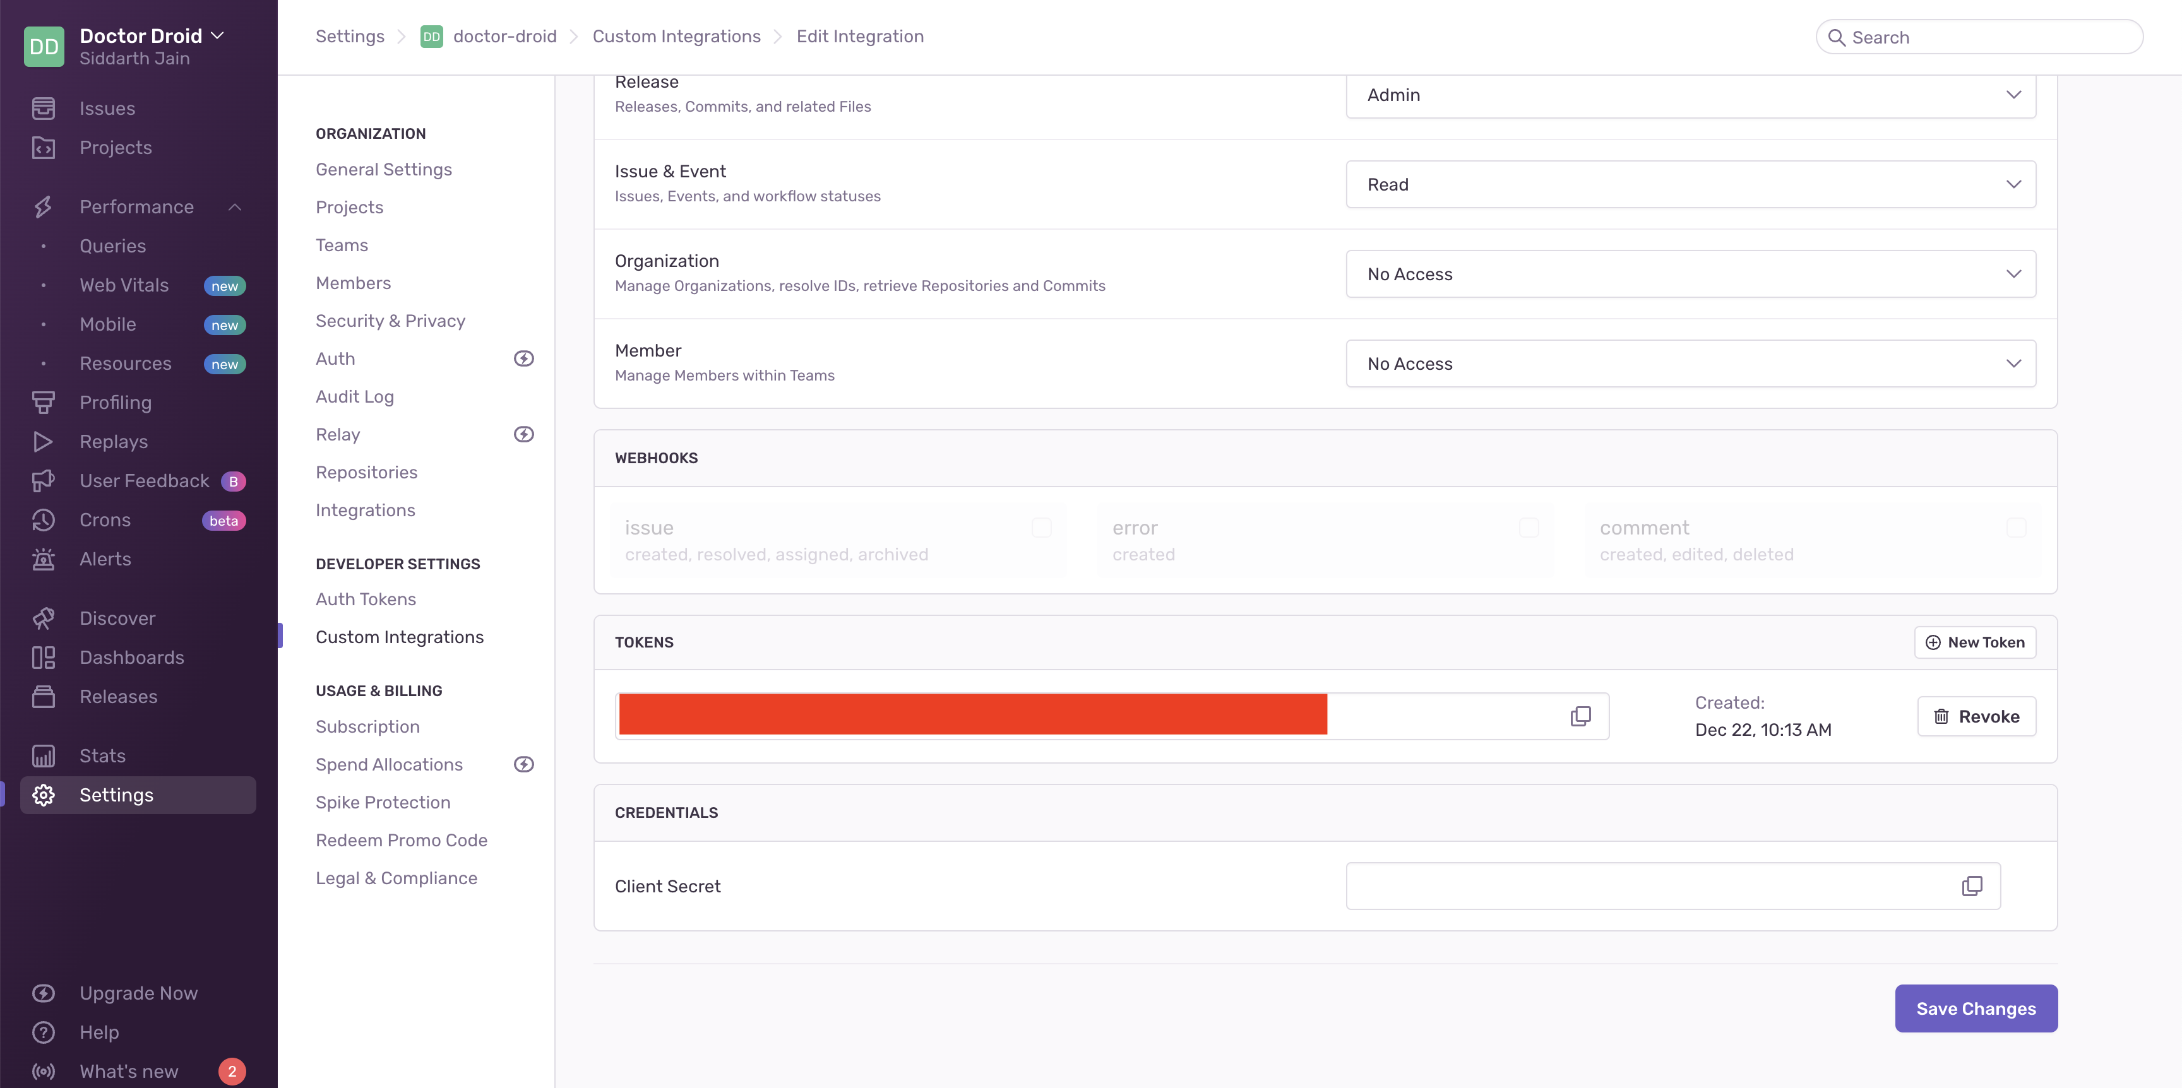Open Integrations settings page

coord(365,510)
